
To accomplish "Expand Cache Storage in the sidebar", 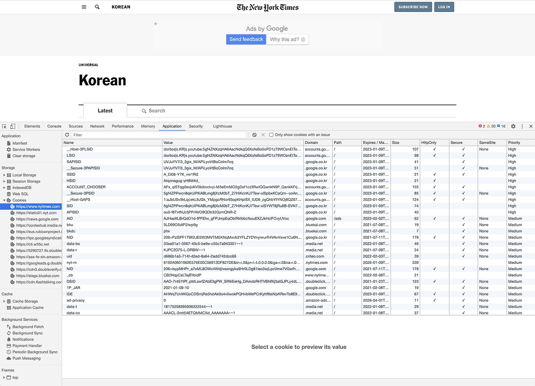I will [x=4, y=301].
